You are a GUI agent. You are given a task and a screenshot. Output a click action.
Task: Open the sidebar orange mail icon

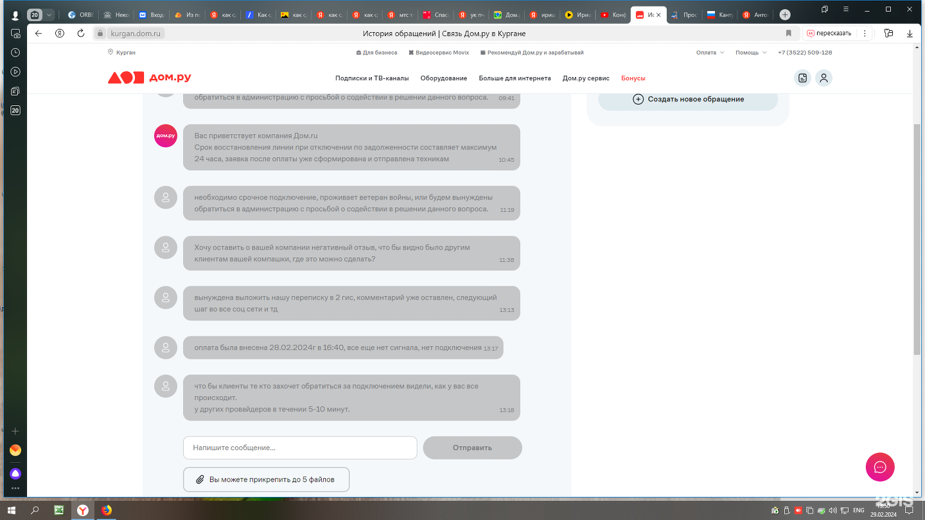pos(15,451)
